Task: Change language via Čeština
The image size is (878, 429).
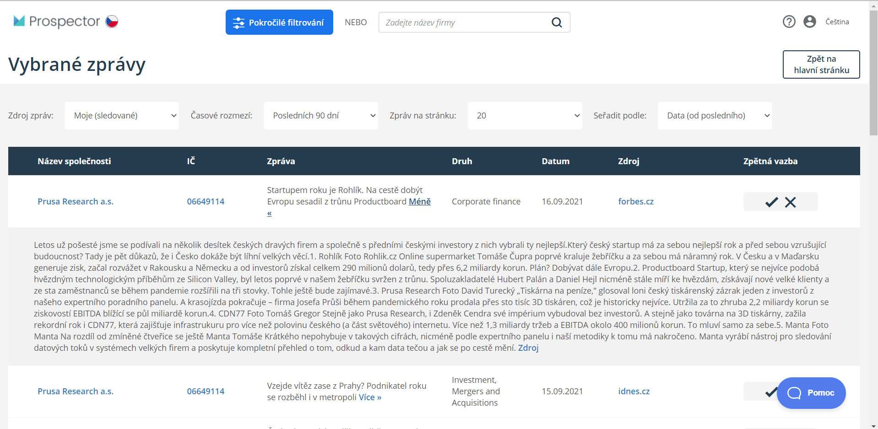Action: click(x=837, y=21)
